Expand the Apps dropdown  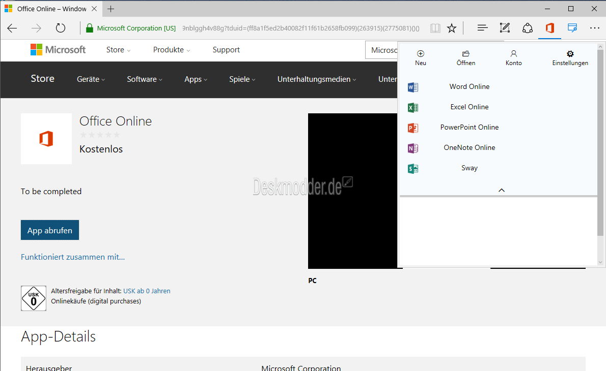pos(196,79)
